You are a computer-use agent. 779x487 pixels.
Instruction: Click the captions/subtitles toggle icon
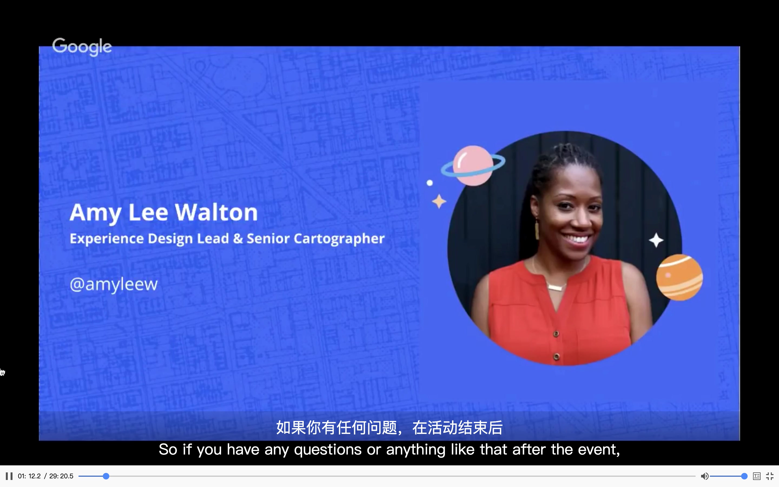pyautogui.click(x=755, y=476)
